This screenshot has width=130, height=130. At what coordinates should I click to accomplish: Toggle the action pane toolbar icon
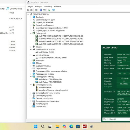(44, 10)
